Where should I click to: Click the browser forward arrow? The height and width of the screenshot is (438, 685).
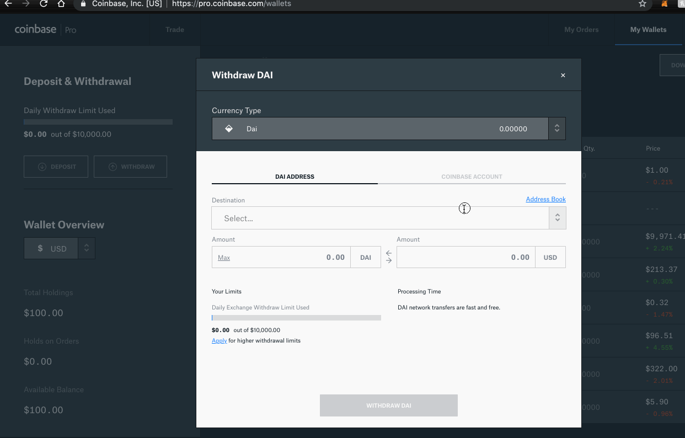(x=26, y=4)
